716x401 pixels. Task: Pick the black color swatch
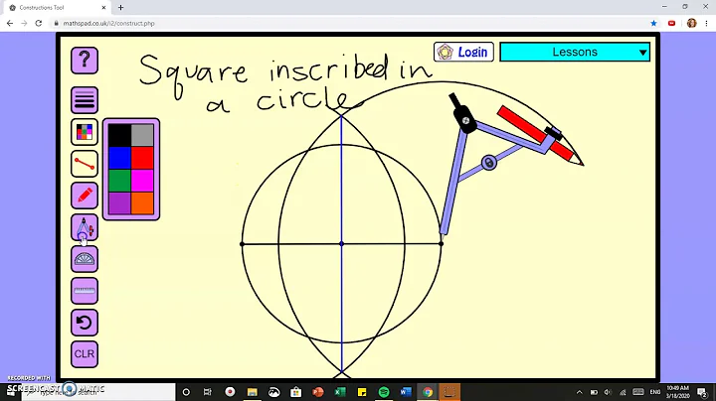(x=119, y=135)
